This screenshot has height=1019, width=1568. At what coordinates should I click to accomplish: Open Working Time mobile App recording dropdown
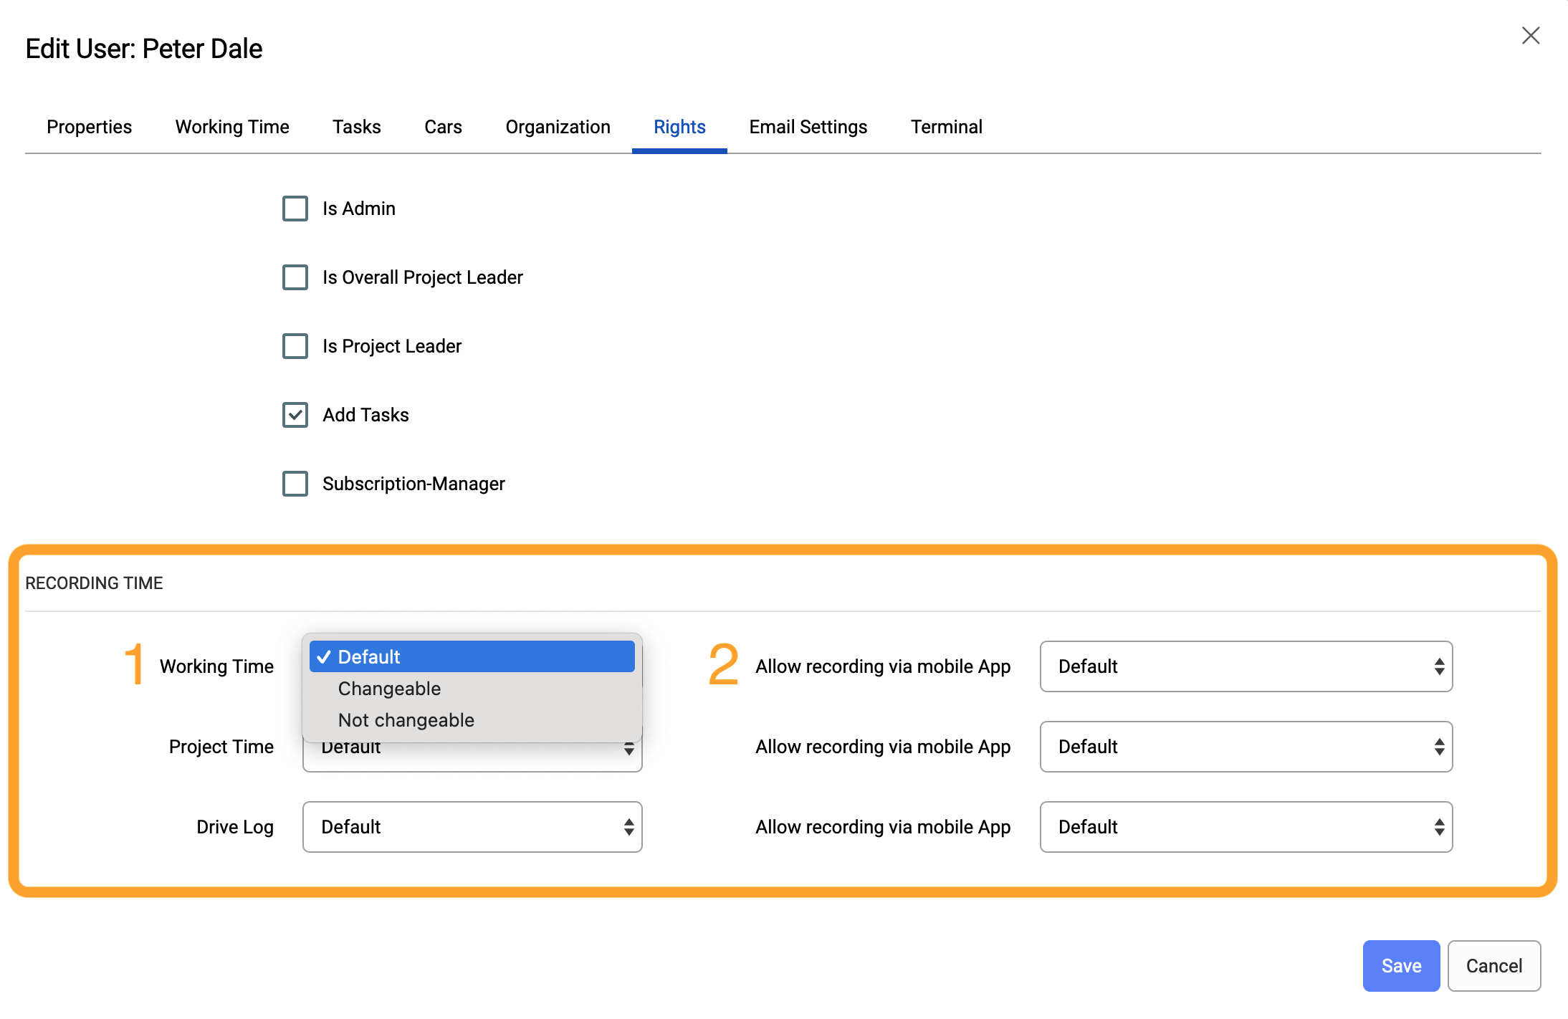click(1246, 666)
